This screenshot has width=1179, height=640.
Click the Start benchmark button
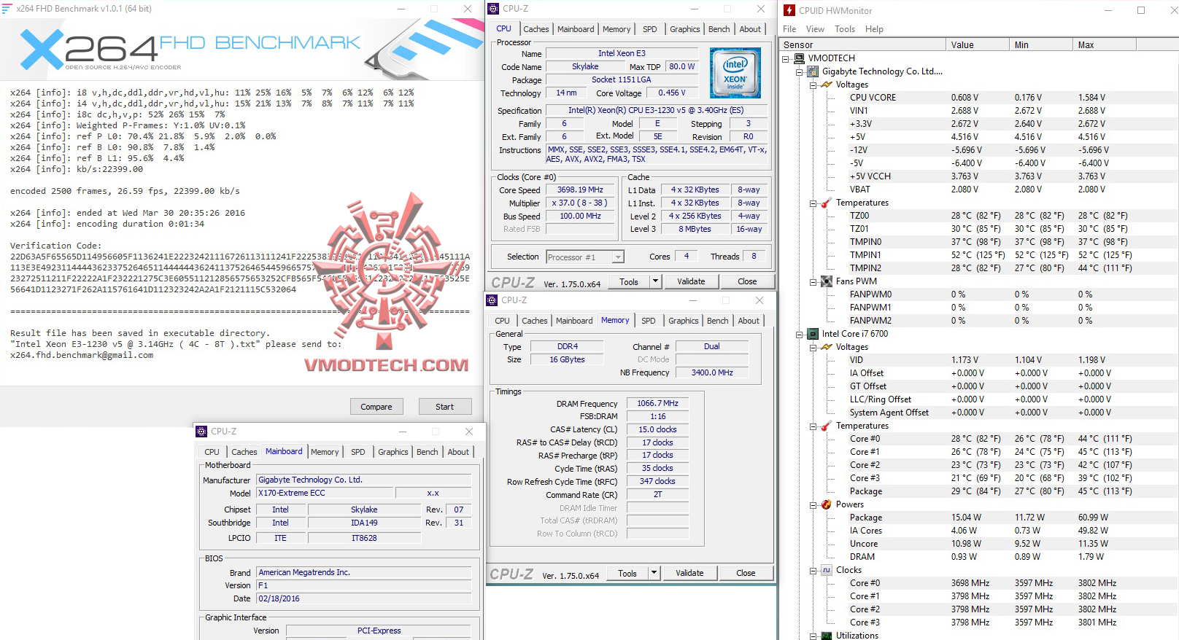click(x=445, y=407)
